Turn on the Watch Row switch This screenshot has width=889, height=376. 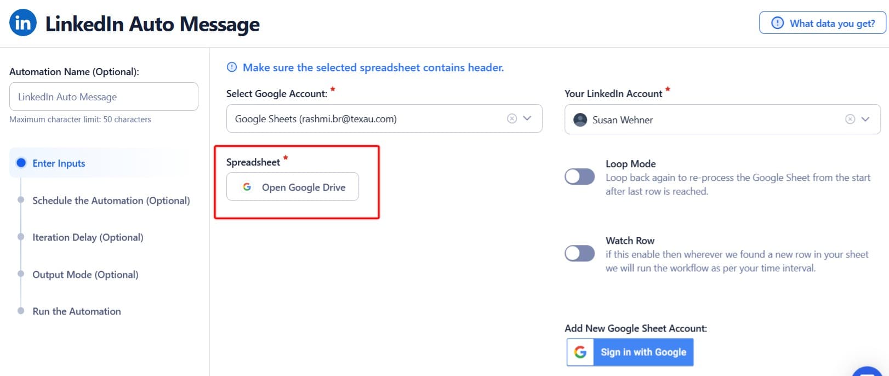(579, 253)
